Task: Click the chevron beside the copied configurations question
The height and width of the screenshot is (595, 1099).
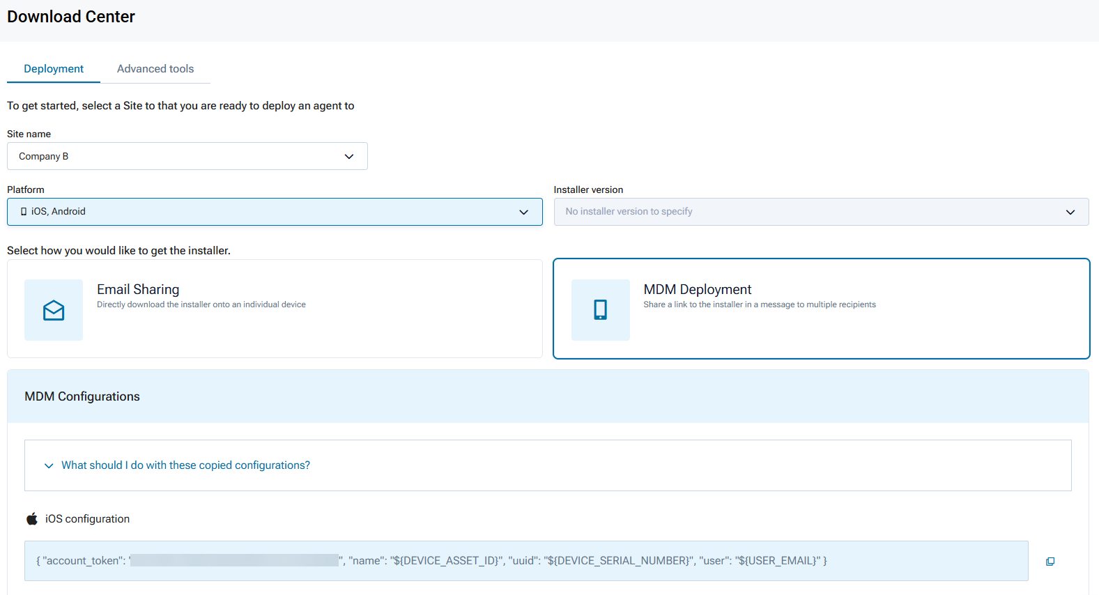Action: (49, 465)
